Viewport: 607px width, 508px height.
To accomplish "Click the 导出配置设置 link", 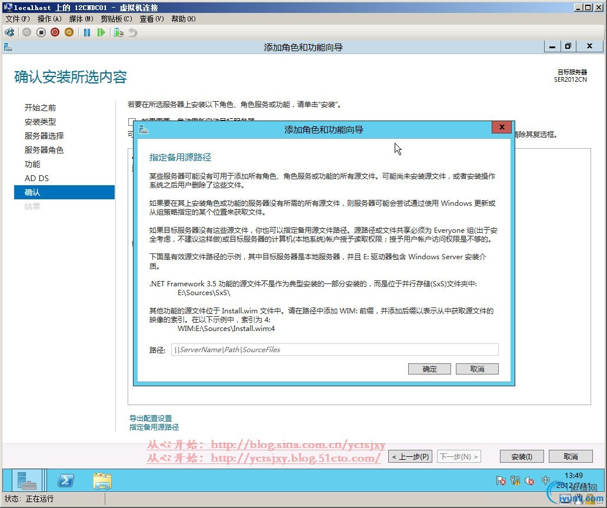I will [151, 418].
